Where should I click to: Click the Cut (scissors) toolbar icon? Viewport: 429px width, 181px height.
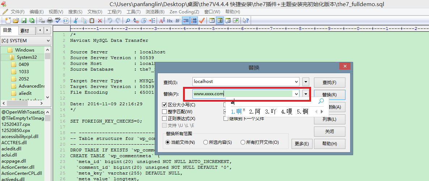[x=76, y=21]
